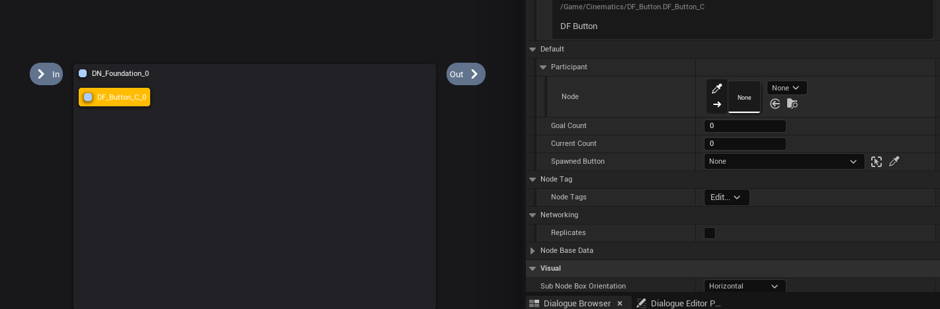
Task: Click the Goal Count input field
Action: 745,126
